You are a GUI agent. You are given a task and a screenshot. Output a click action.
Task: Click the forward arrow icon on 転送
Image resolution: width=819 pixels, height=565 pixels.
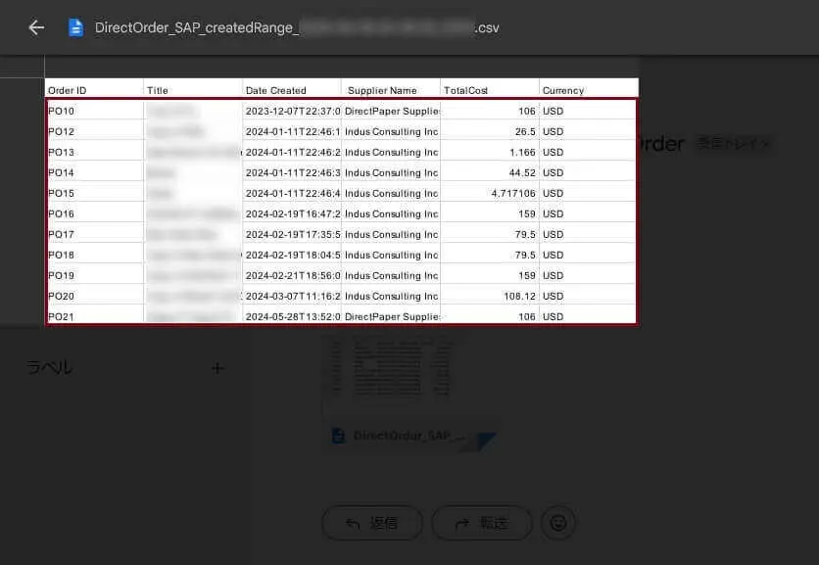point(462,523)
